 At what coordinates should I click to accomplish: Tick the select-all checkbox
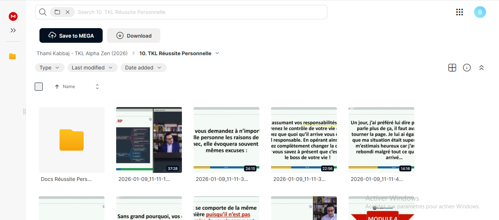[x=39, y=87]
